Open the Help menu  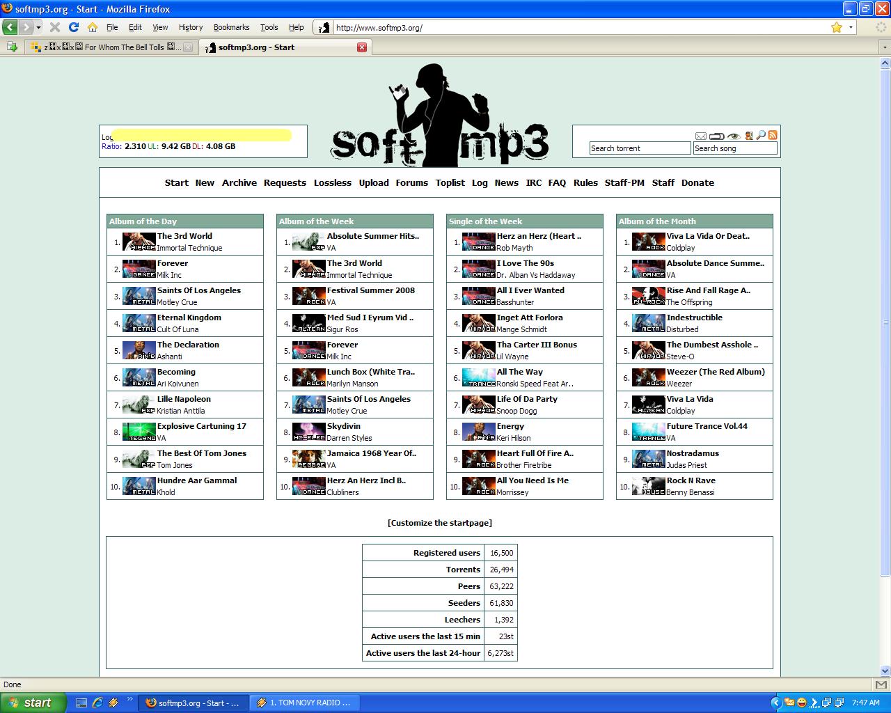tap(297, 27)
